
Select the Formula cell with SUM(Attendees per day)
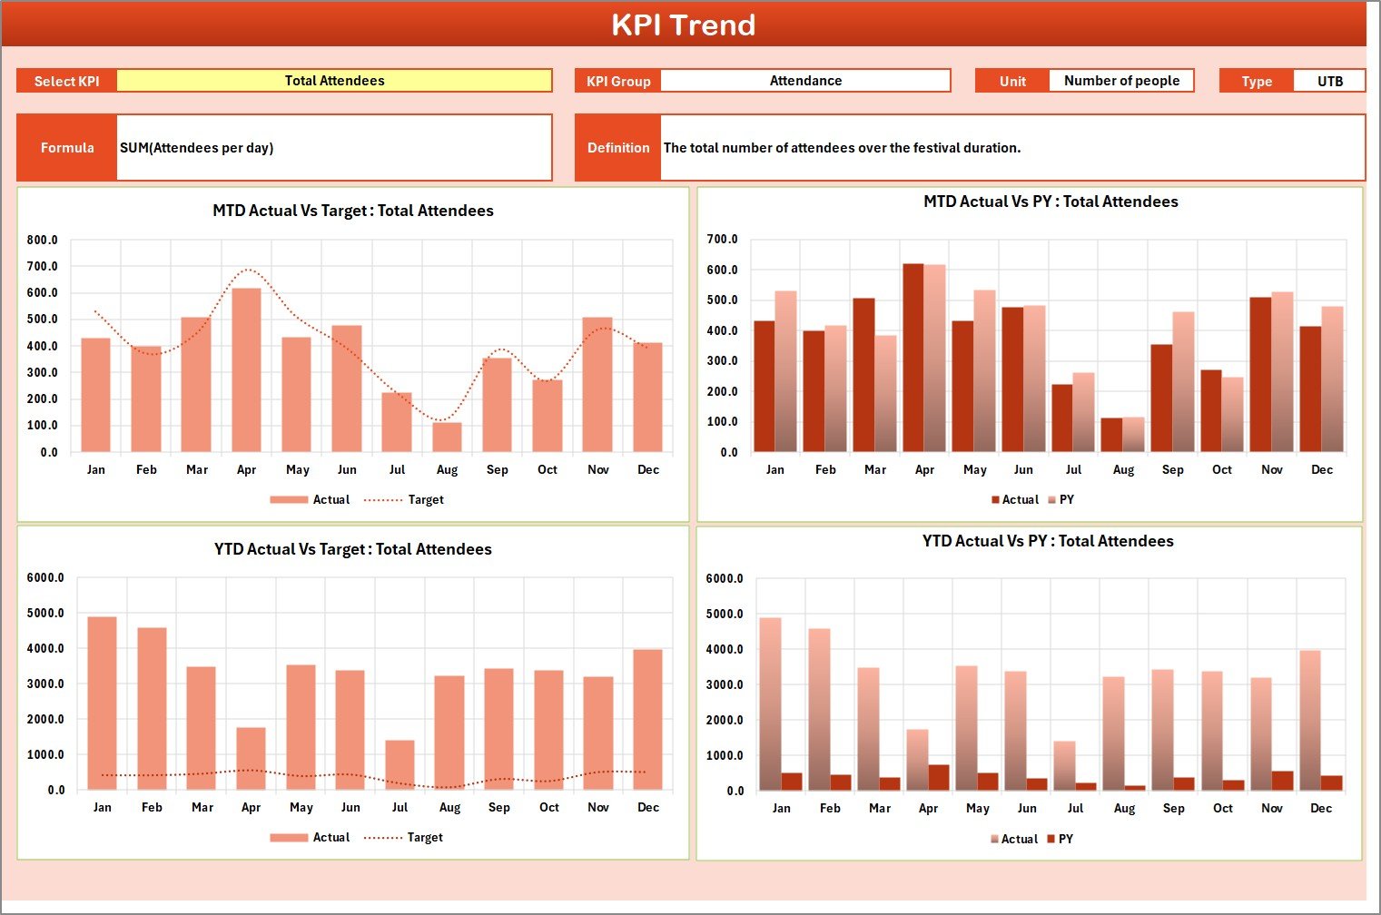tap(335, 147)
